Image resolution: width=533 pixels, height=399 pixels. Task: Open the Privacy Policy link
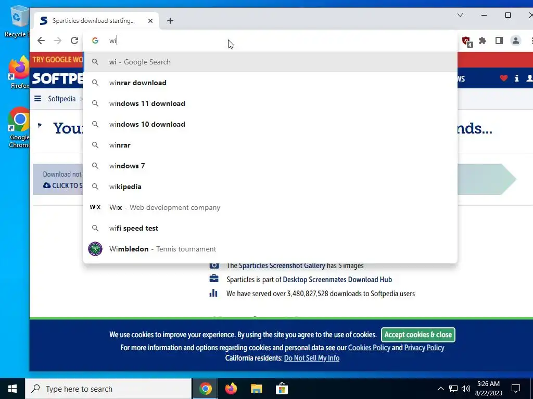424,348
